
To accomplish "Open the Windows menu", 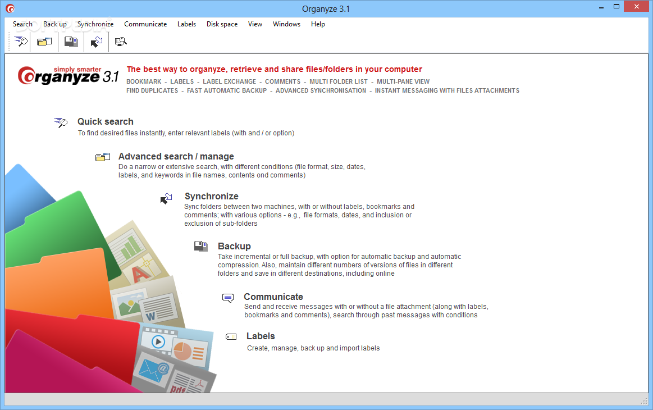I will coord(286,24).
